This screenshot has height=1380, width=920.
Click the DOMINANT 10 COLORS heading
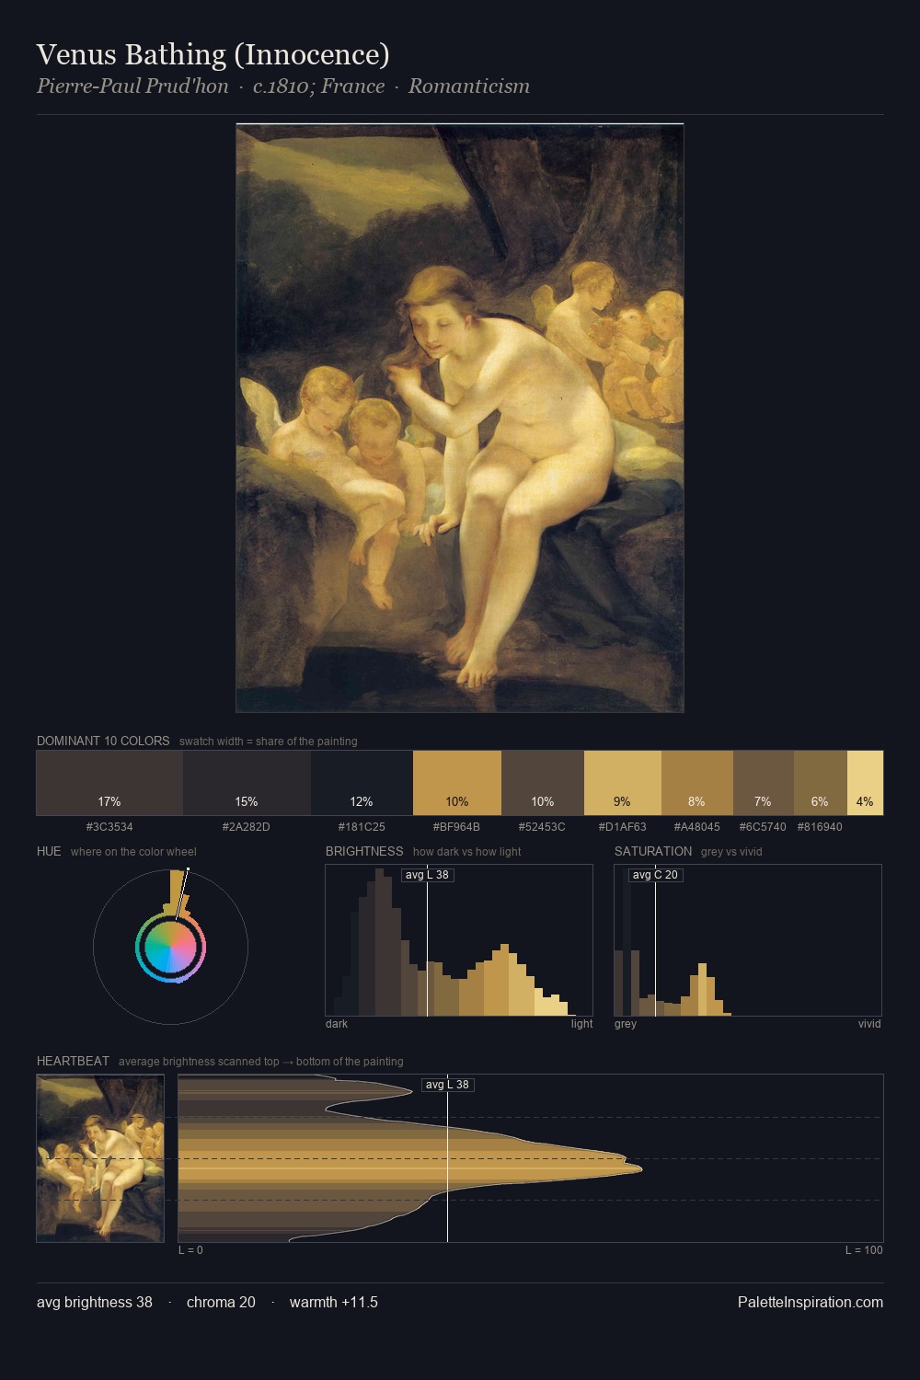(103, 741)
